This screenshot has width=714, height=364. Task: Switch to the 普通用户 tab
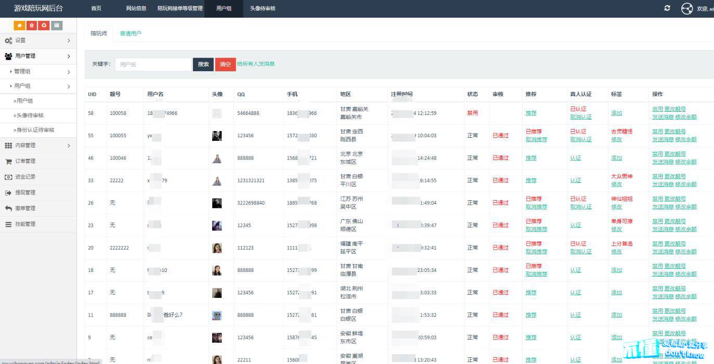131,33
